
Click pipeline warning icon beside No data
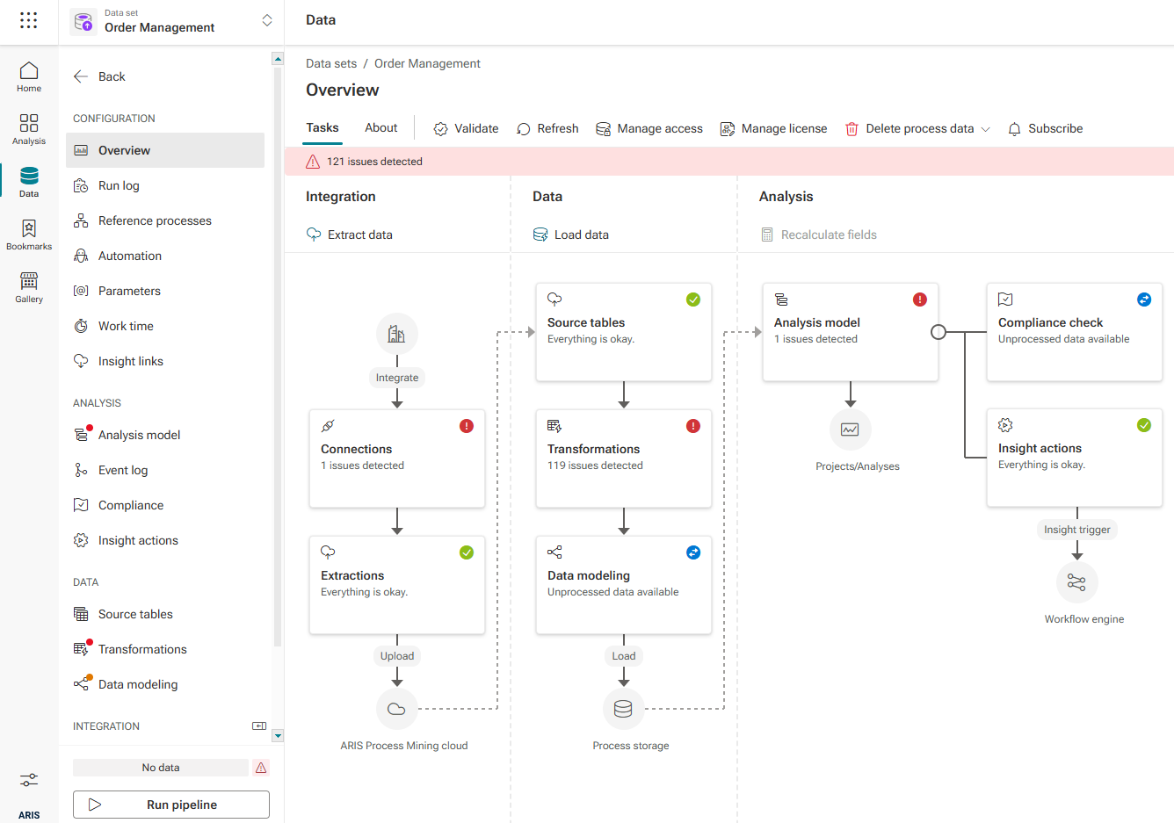261,768
